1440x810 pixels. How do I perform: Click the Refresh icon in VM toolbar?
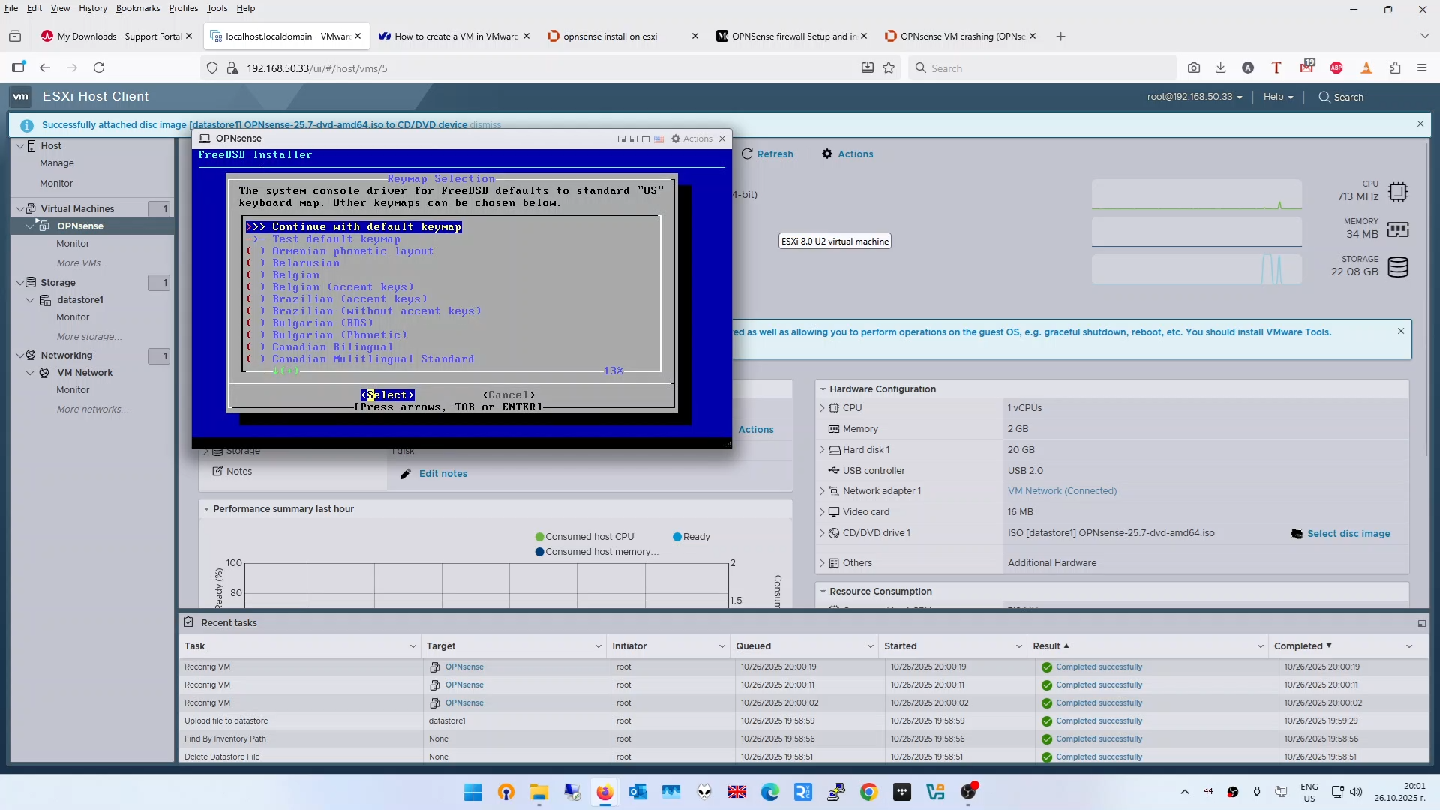coord(747,154)
